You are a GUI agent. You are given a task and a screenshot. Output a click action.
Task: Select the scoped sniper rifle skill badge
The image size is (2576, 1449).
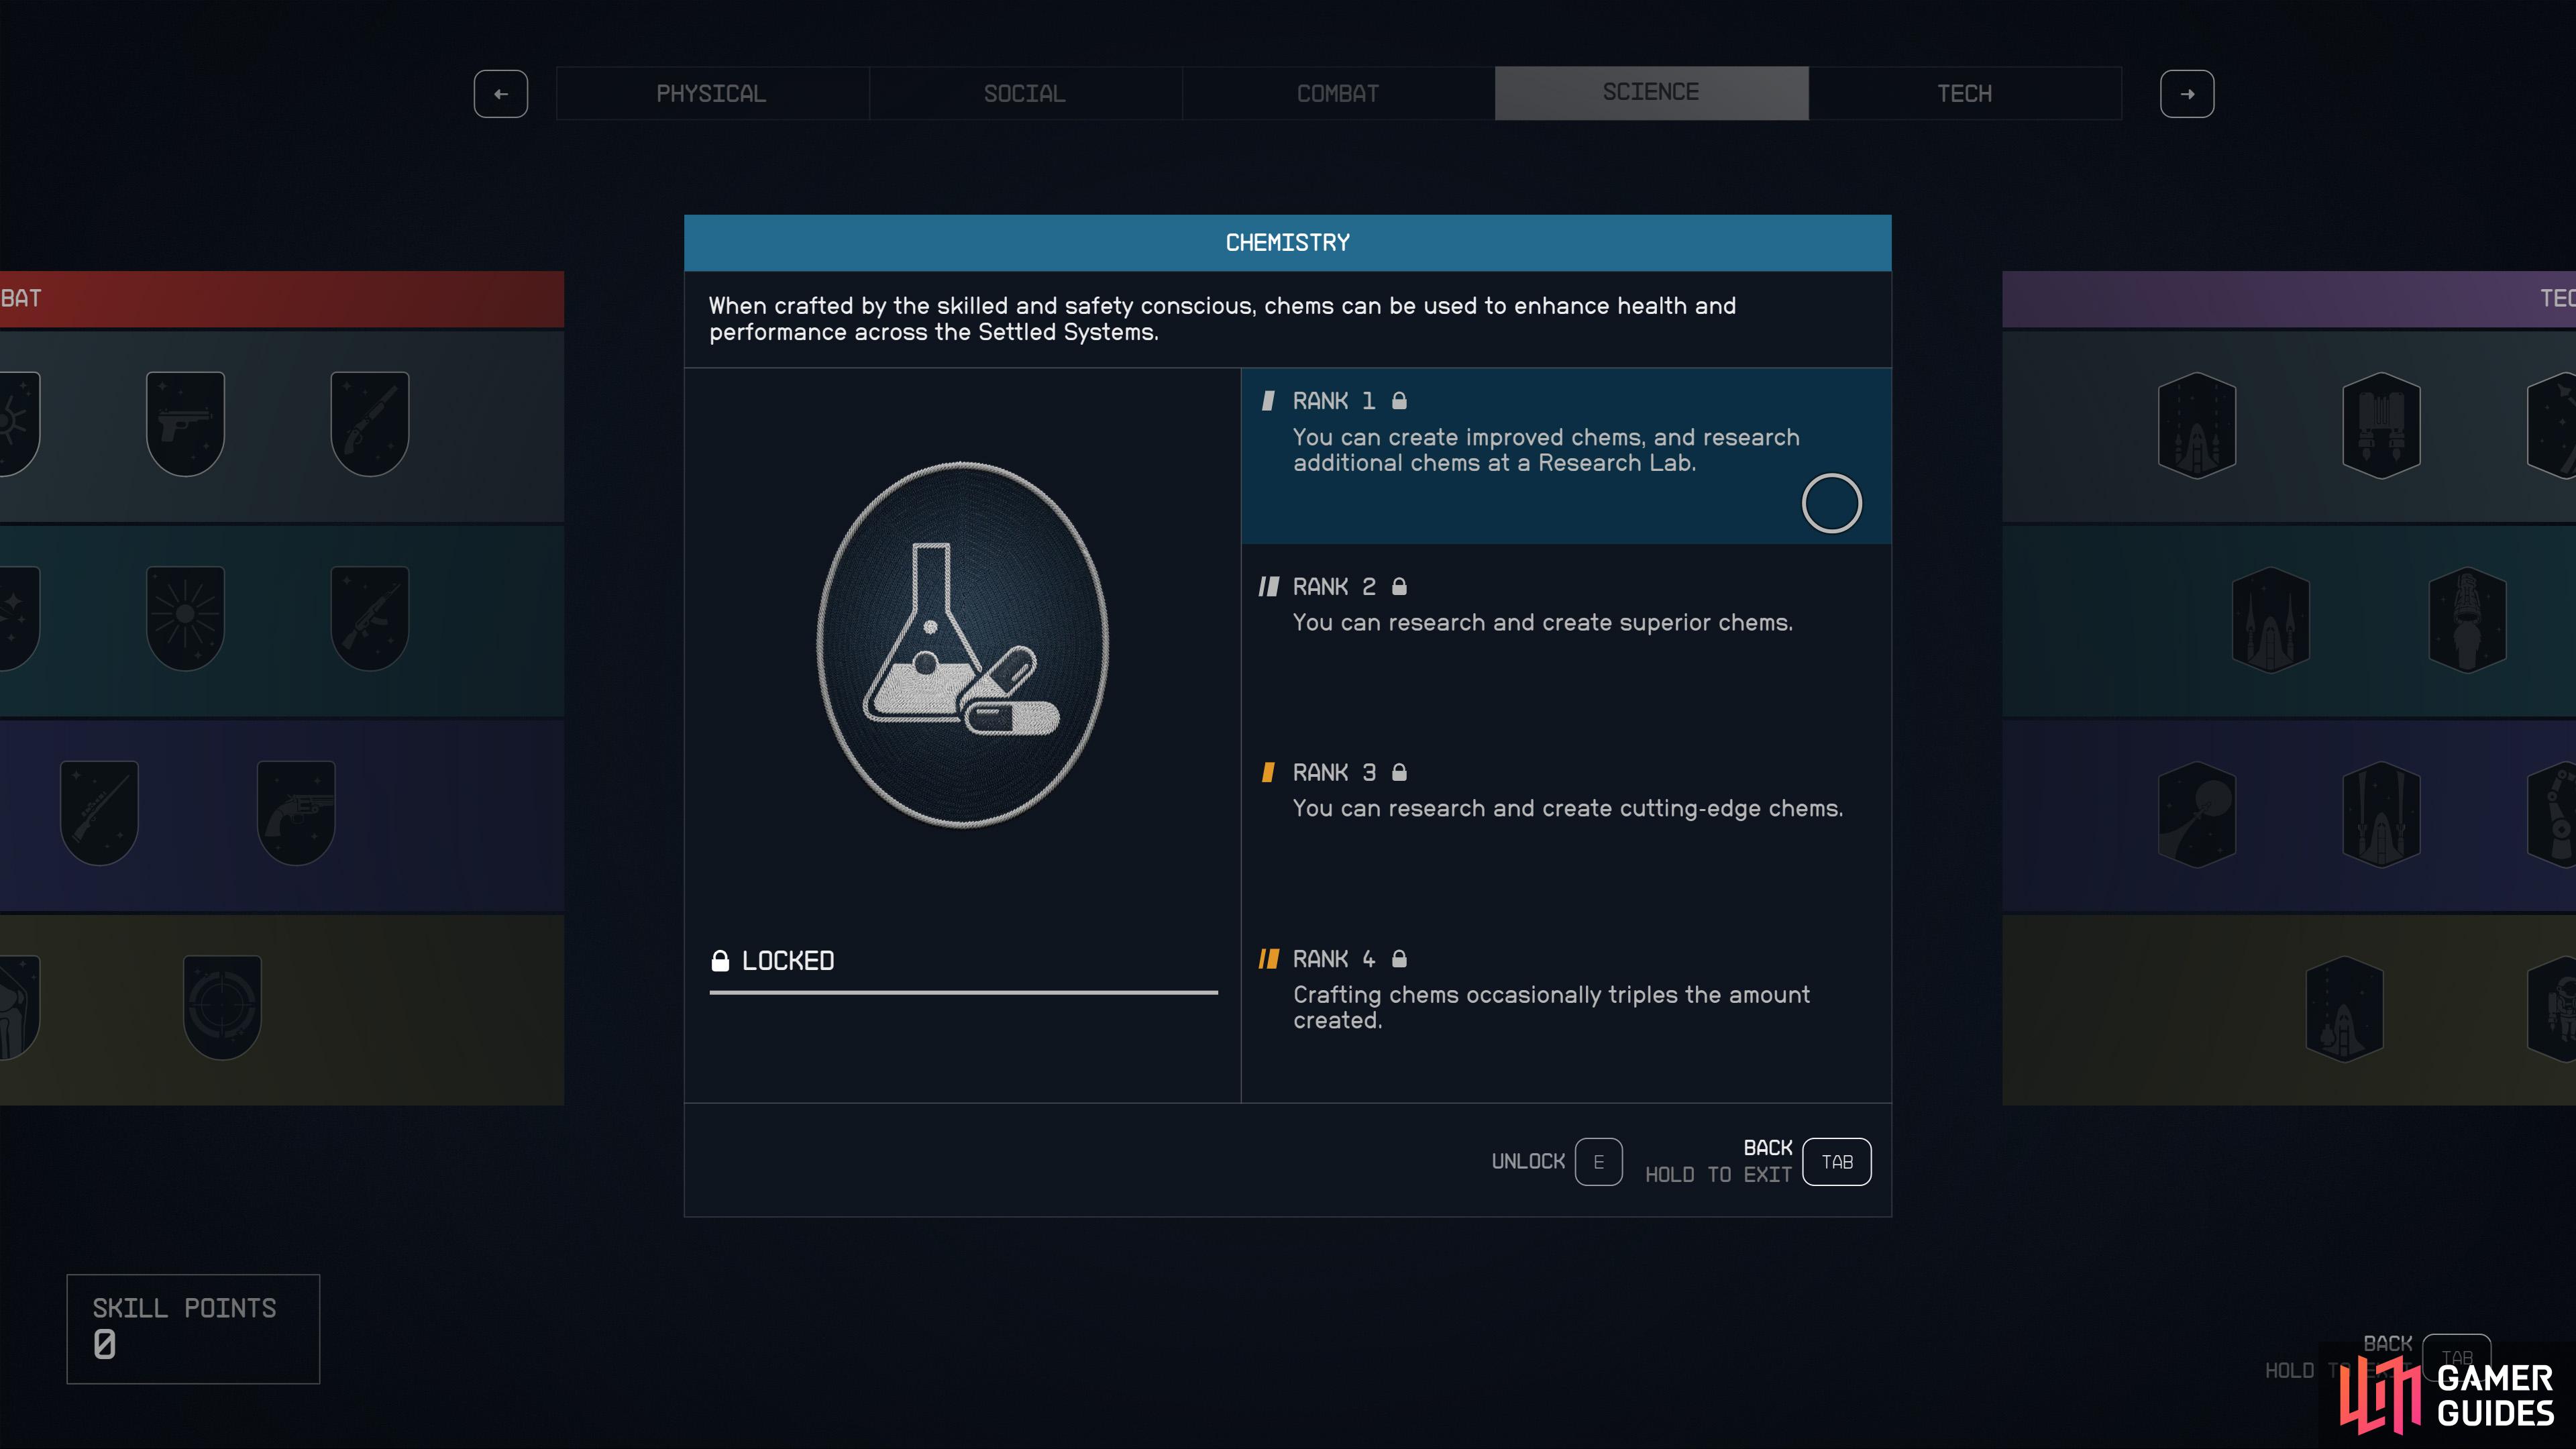coord(99,813)
